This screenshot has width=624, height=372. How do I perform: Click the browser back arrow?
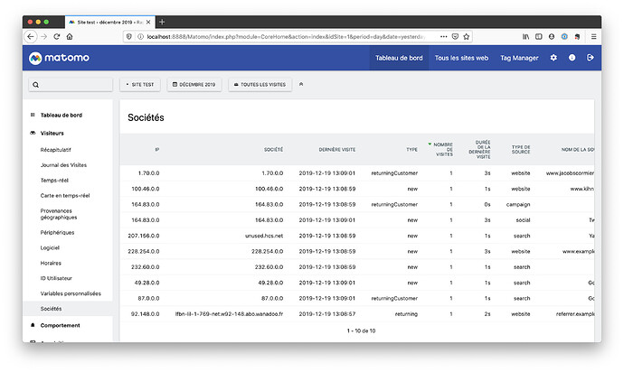coord(31,36)
